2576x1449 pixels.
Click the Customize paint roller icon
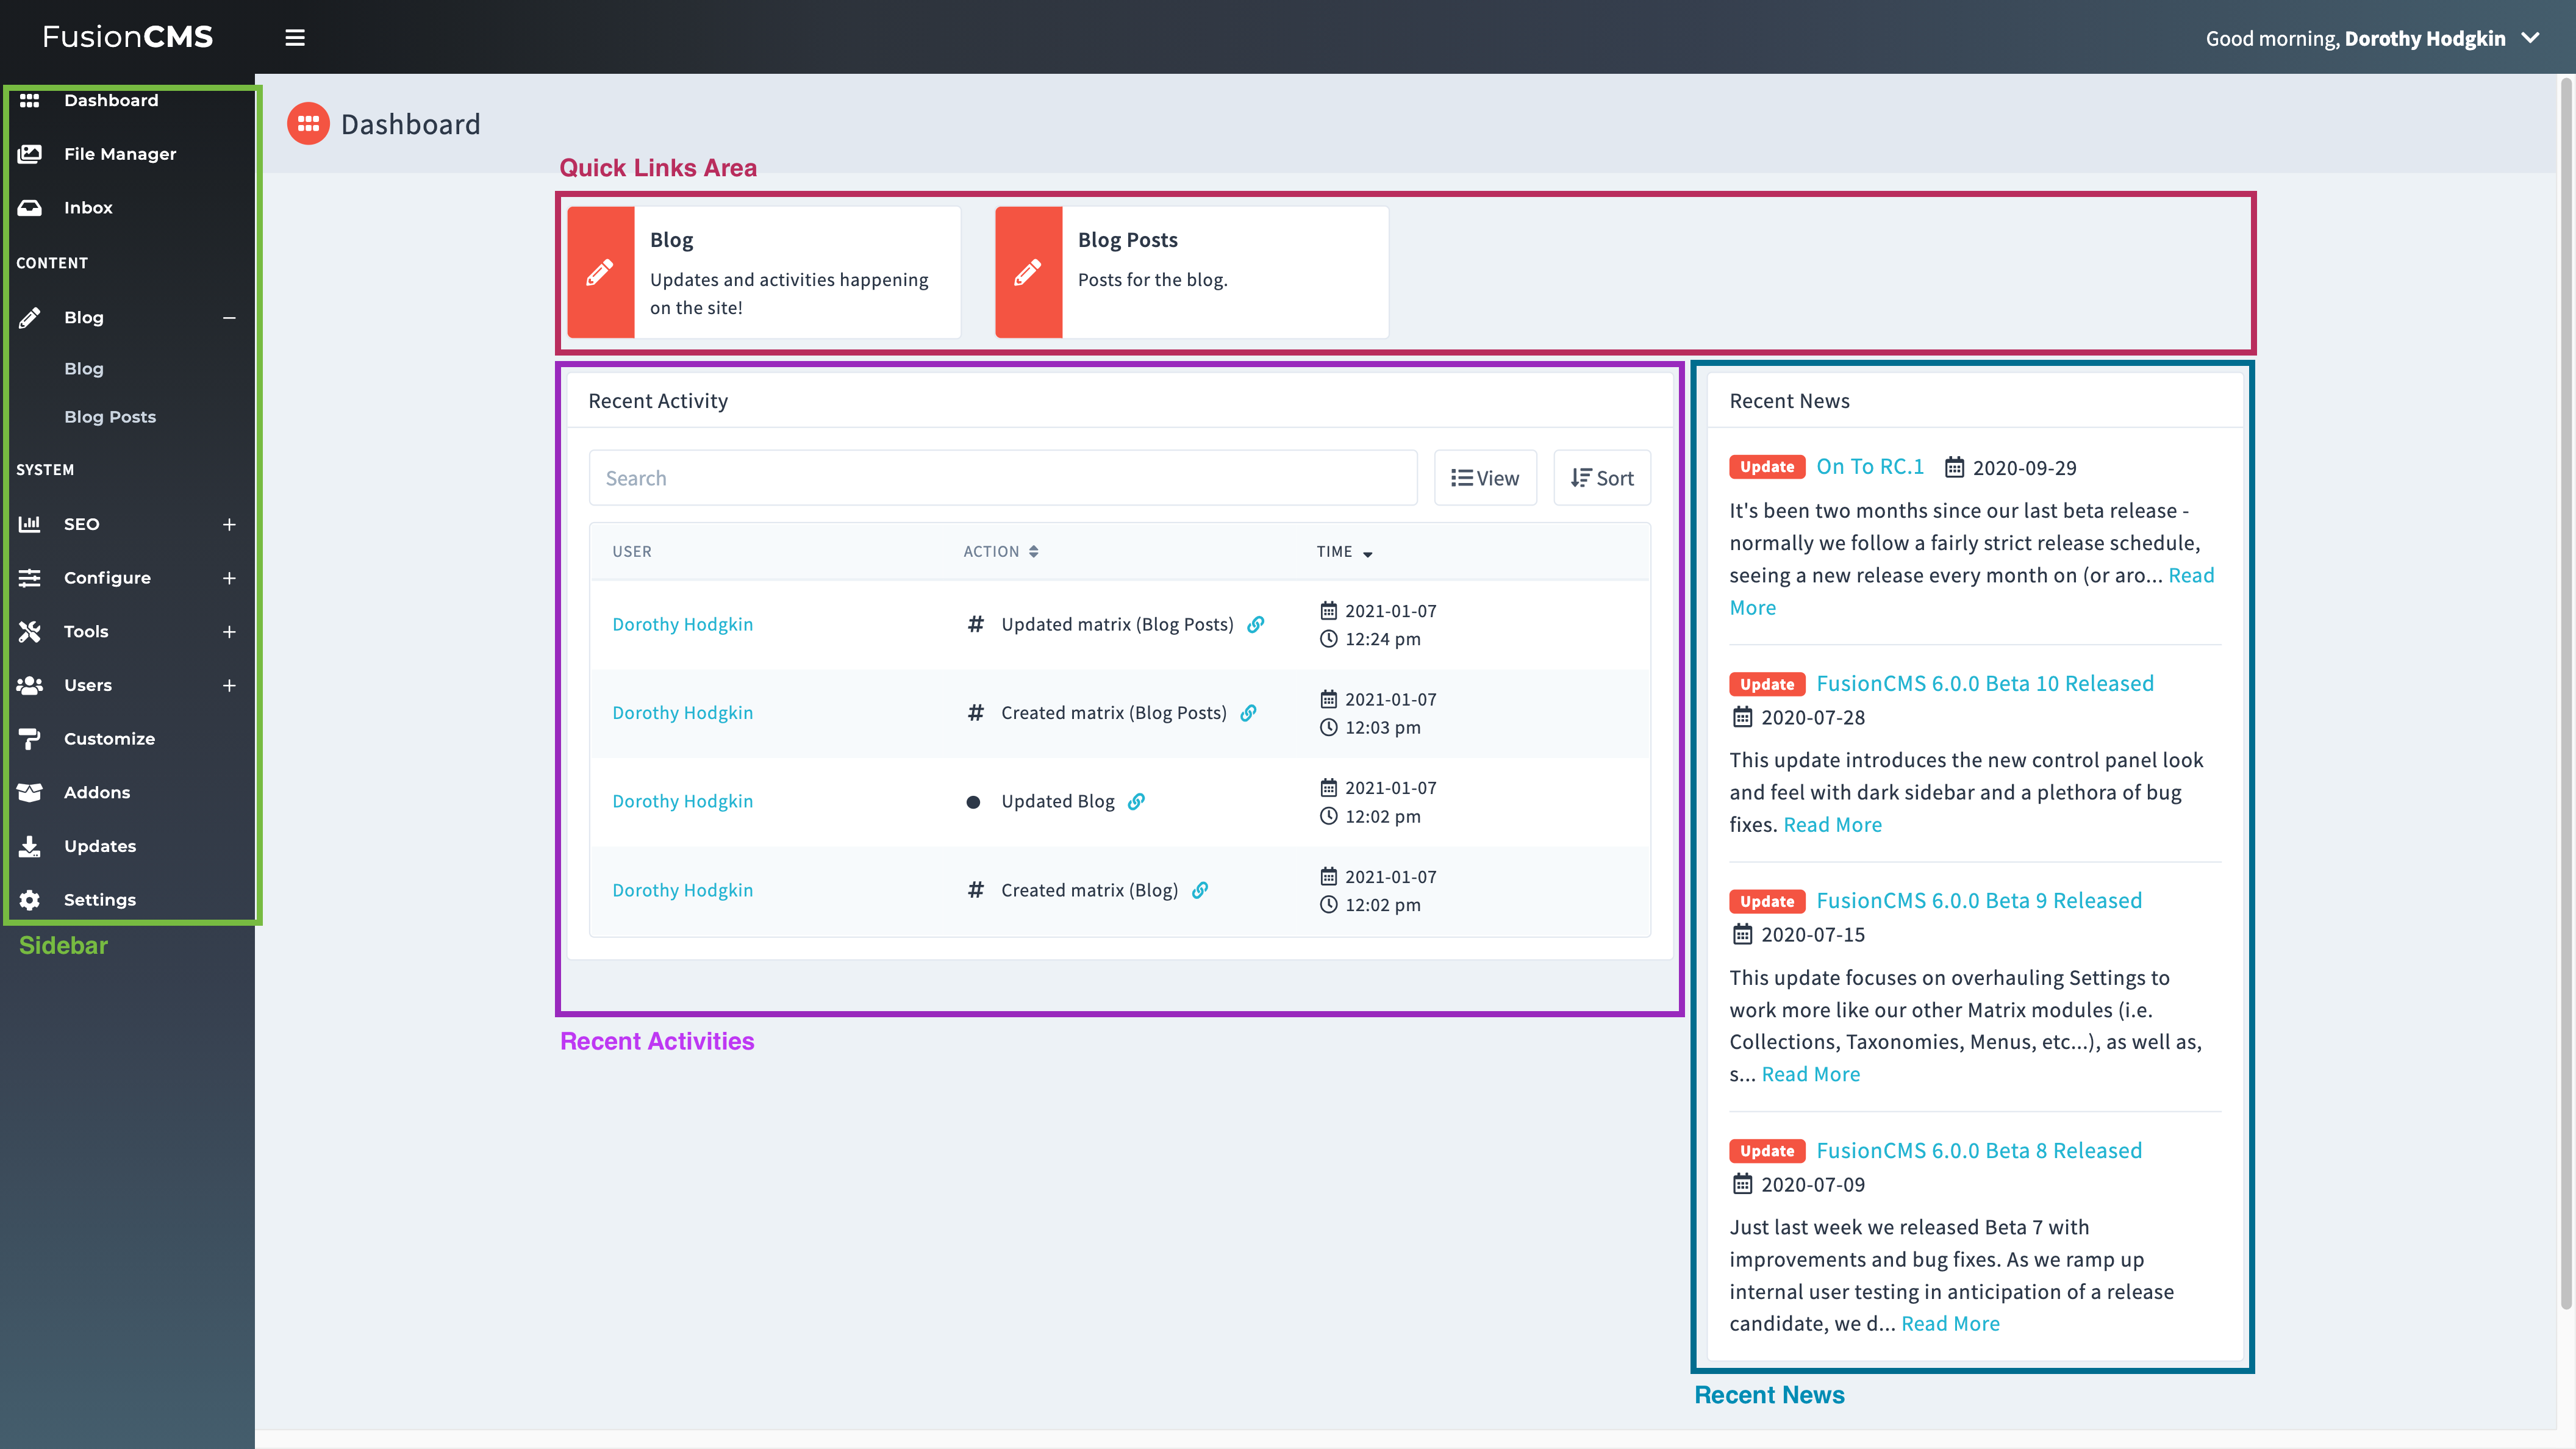29,739
